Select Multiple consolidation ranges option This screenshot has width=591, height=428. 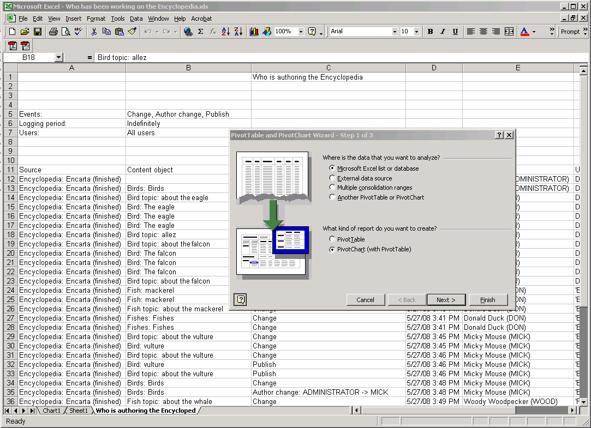pos(371,188)
